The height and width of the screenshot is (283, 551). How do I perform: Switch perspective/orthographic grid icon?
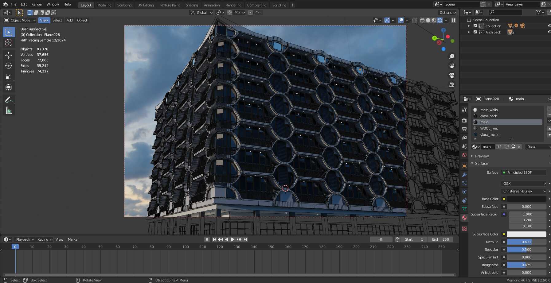pyautogui.click(x=452, y=84)
